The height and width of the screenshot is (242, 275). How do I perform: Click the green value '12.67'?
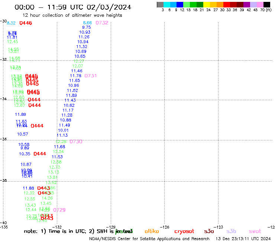[19, 105]
